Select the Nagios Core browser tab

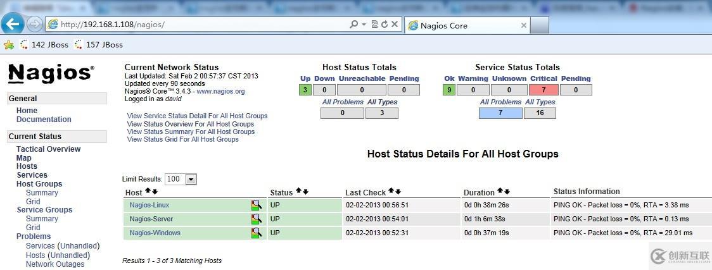tap(467, 26)
